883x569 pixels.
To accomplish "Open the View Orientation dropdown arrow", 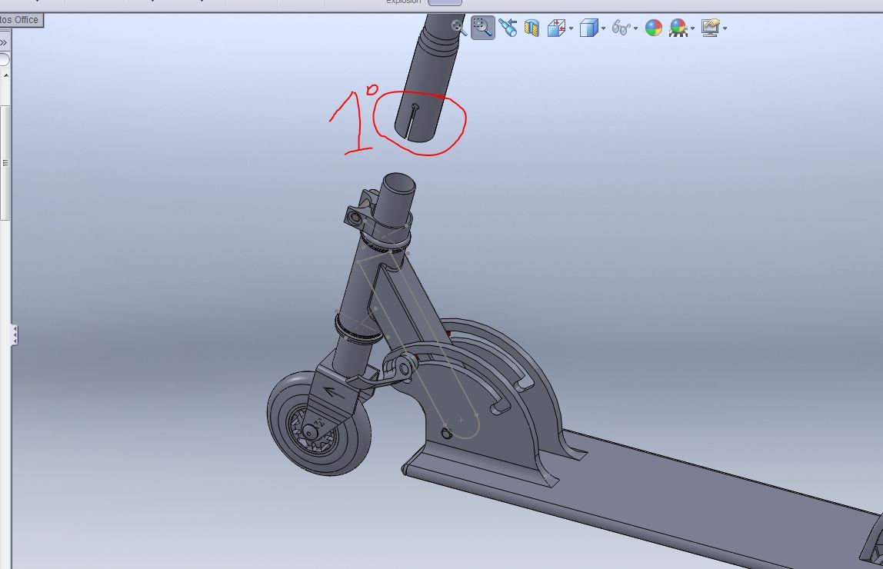I will pyautogui.click(x=571, y=28).
